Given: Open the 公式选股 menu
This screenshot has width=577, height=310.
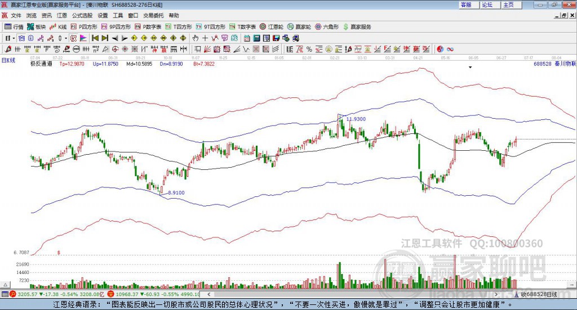Looking at the screenshot, I should click(x=82, y=15).
